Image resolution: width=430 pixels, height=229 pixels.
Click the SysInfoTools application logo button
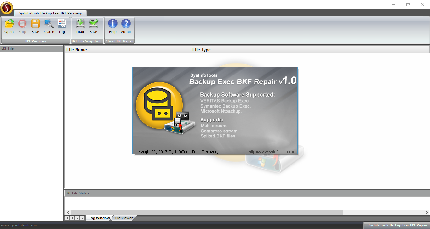click(x=7, y=8)
